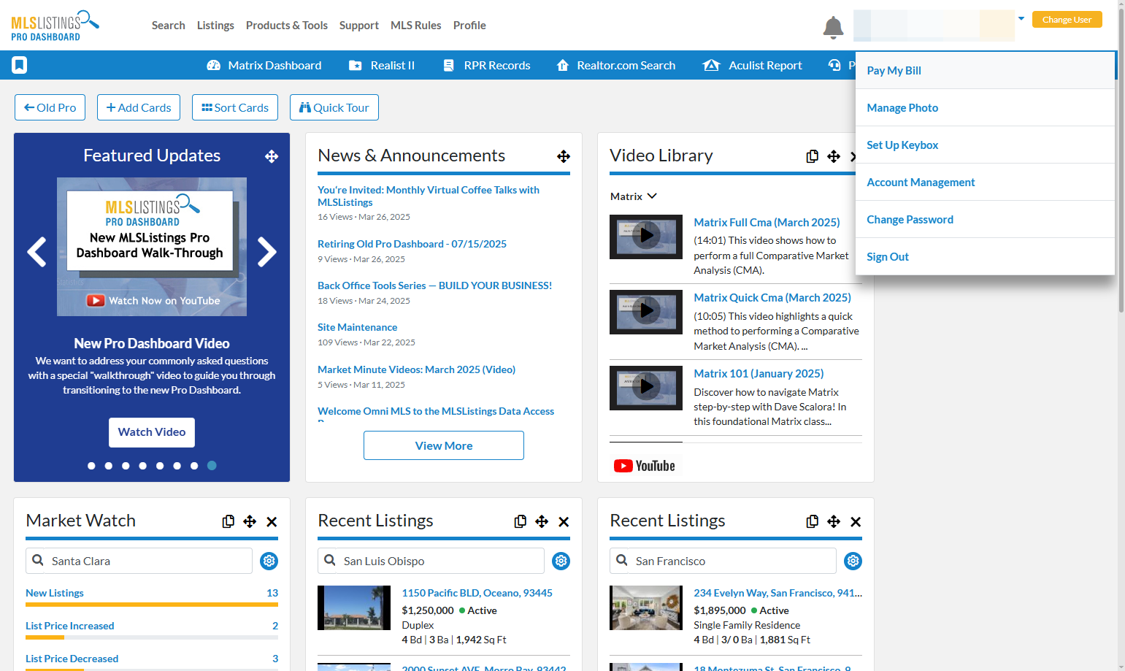This screenshot has width=1125, height=671.
Task: Click the Santa Clara search field
Action: click(139, 561)
